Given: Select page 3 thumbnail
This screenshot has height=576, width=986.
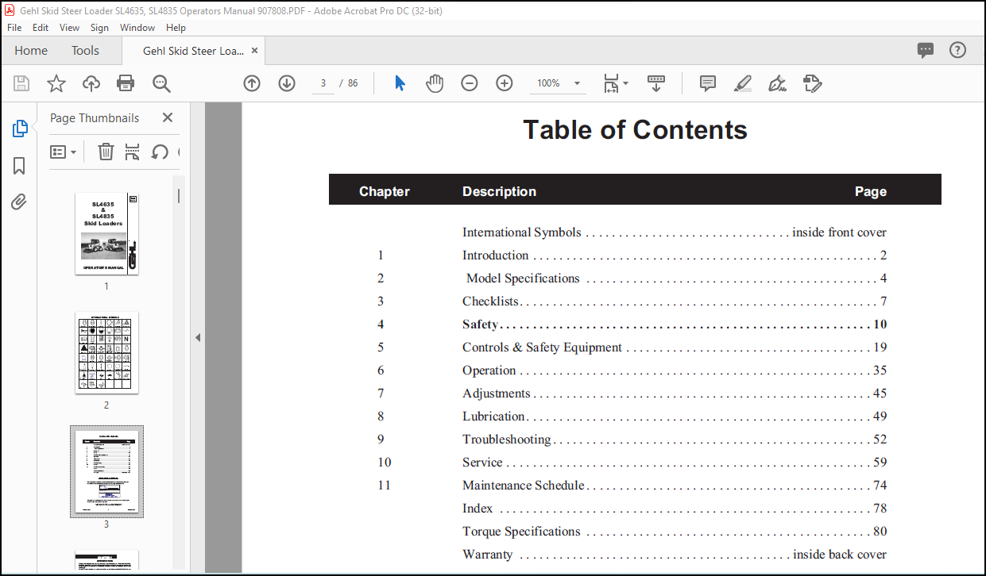Looking at the screenshot, I should point(106,471).
